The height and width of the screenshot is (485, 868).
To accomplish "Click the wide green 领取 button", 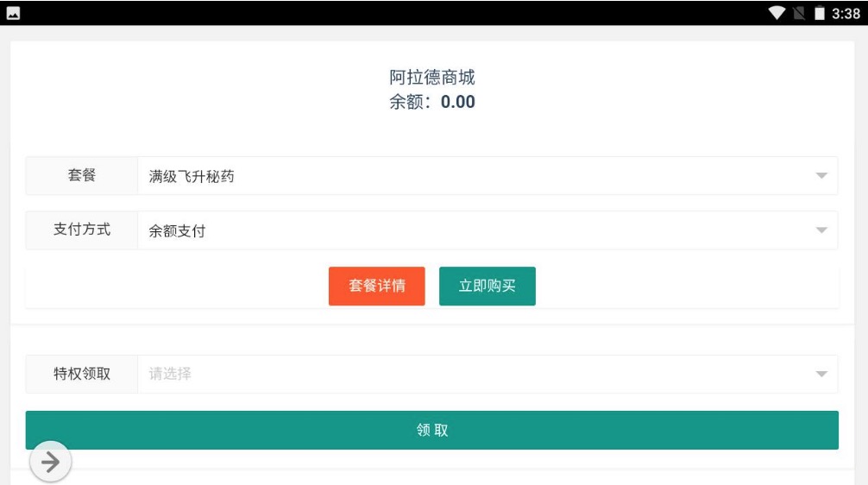I will [x=431, y=430].
